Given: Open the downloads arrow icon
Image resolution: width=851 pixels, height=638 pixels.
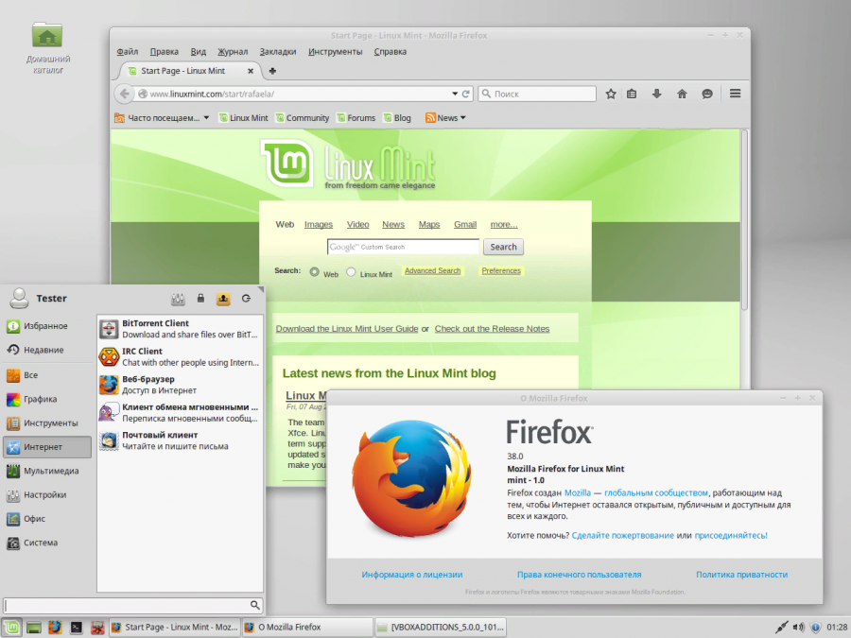Looking at the screenshot, I should click(657, 94).
